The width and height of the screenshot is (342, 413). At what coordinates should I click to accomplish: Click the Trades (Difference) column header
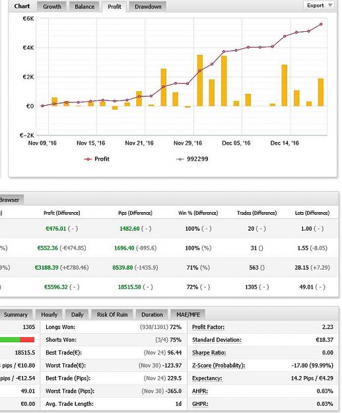point(257,213)
